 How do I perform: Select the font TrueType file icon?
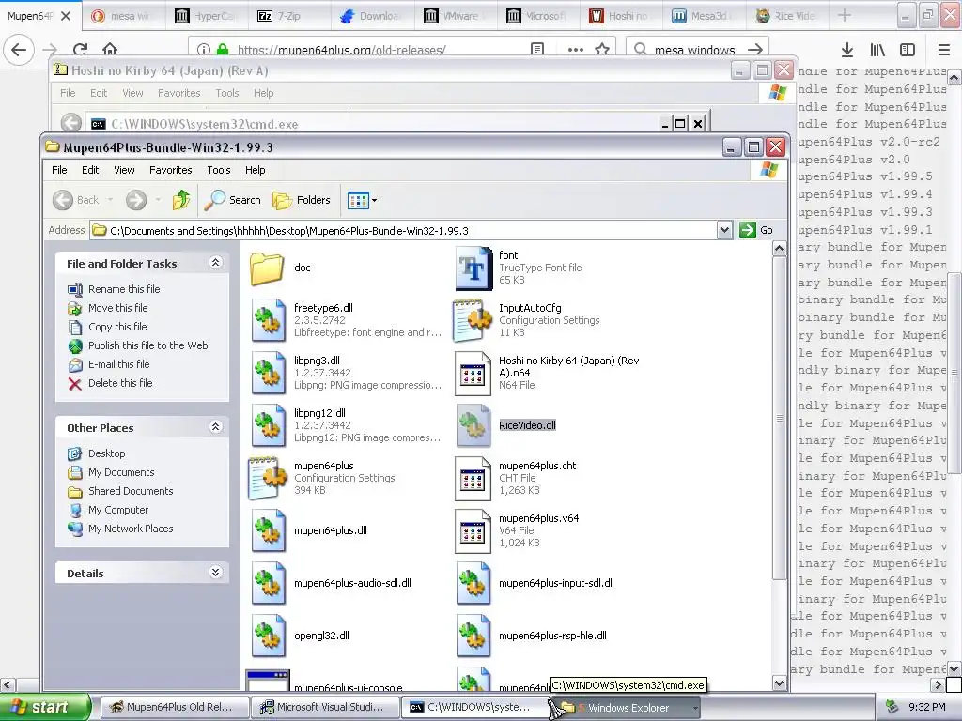tap(473, 268)
